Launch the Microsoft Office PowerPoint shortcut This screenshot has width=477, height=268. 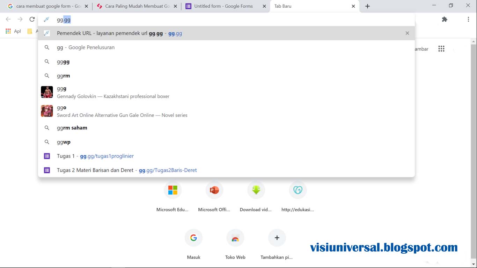click(x=214, y=190)
